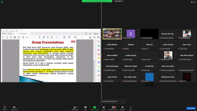Click the zoom out minus icon
The height and width of the screenshot is (111, 197).
[x=48, y=37]
